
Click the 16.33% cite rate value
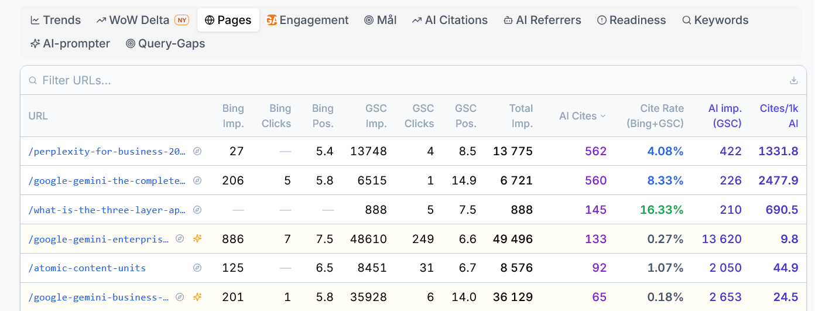662,210
